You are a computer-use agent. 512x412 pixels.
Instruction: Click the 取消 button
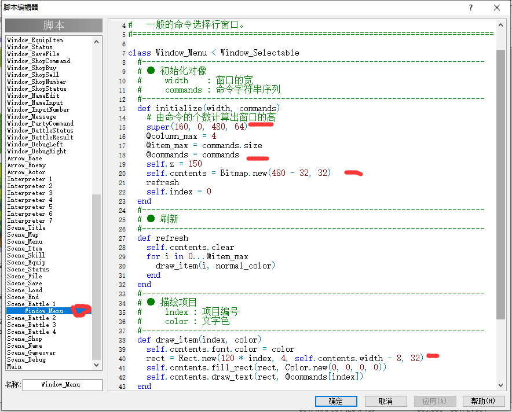[386, 401]
